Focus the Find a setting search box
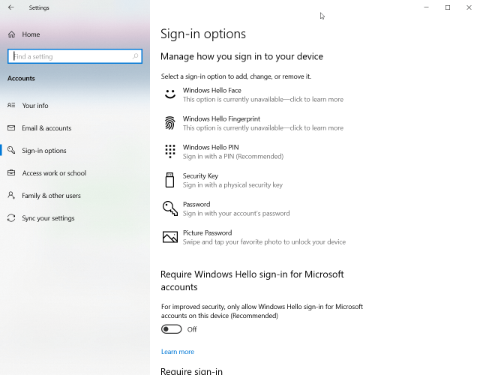Screen dimensions: 480x375 pos(75,56)
